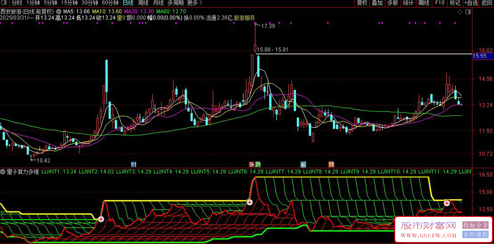
Task: Open the 里子算力多维 indicator dropdown circle
Action: pos(3,172)
